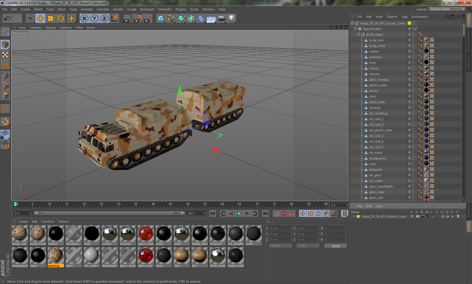The width and height of the screenshot is (472, 284).
Task: Open Edit Render Settings
Action: click(x=147, y=19)
